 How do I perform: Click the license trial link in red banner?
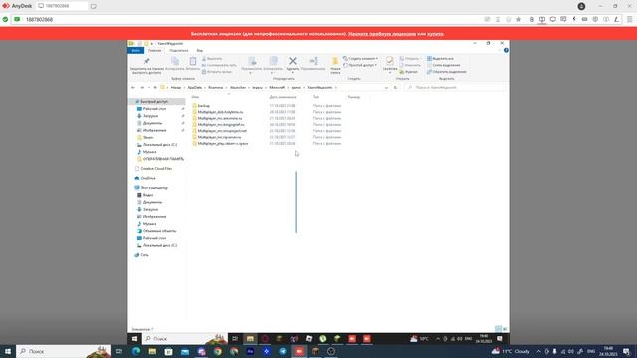[382, 34]
